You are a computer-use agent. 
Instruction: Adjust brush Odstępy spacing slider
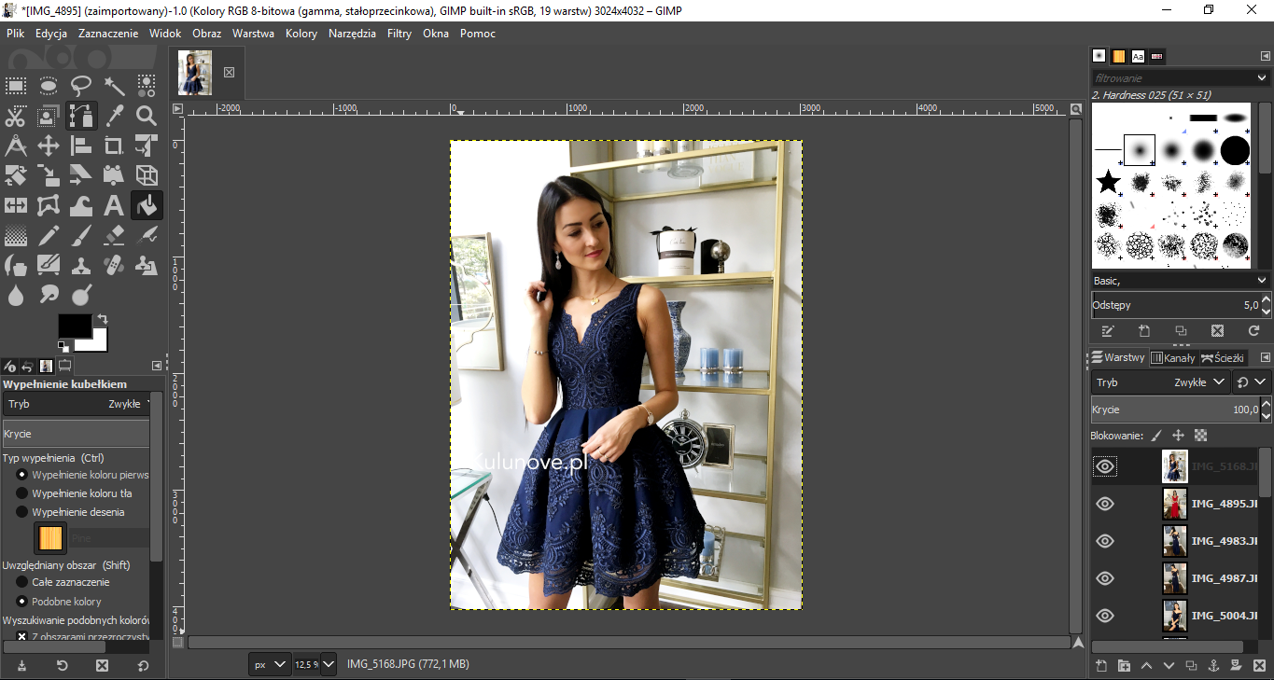coord(1174,305)
